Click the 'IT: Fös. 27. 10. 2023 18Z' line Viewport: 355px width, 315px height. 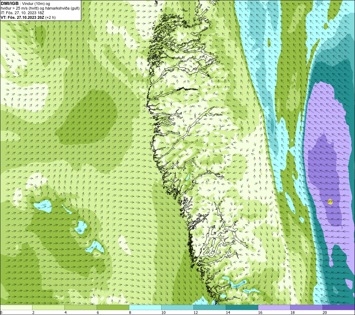[22, 13]
